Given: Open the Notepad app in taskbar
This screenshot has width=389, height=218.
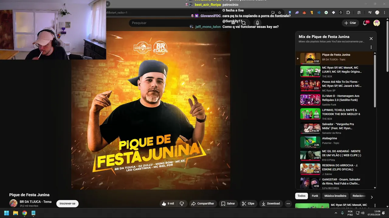Looking at the screenshot, I should coord(33,213).
